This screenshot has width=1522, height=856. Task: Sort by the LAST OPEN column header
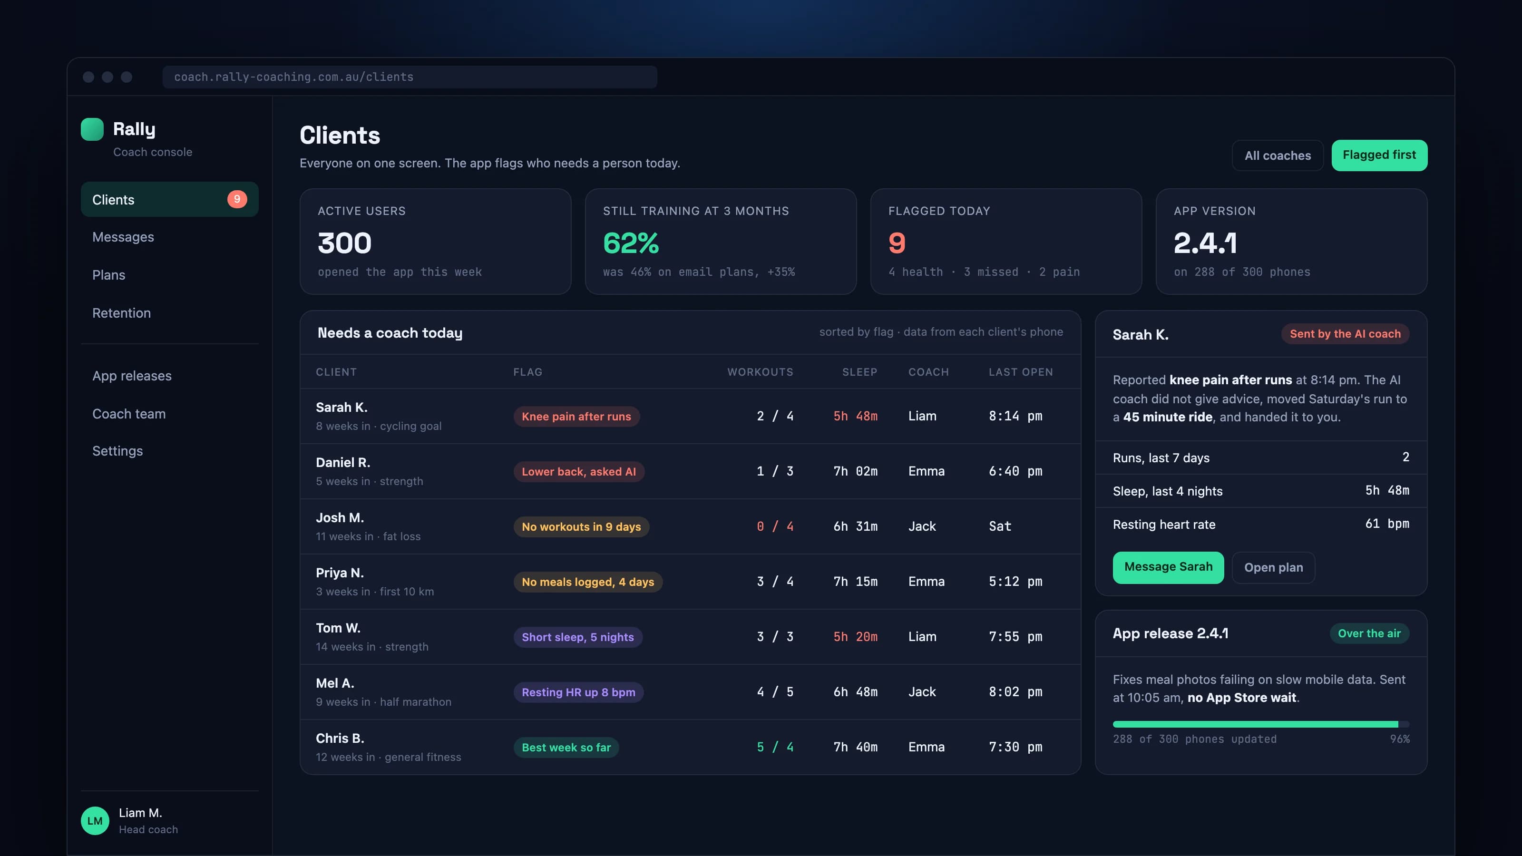[1020, 371]
